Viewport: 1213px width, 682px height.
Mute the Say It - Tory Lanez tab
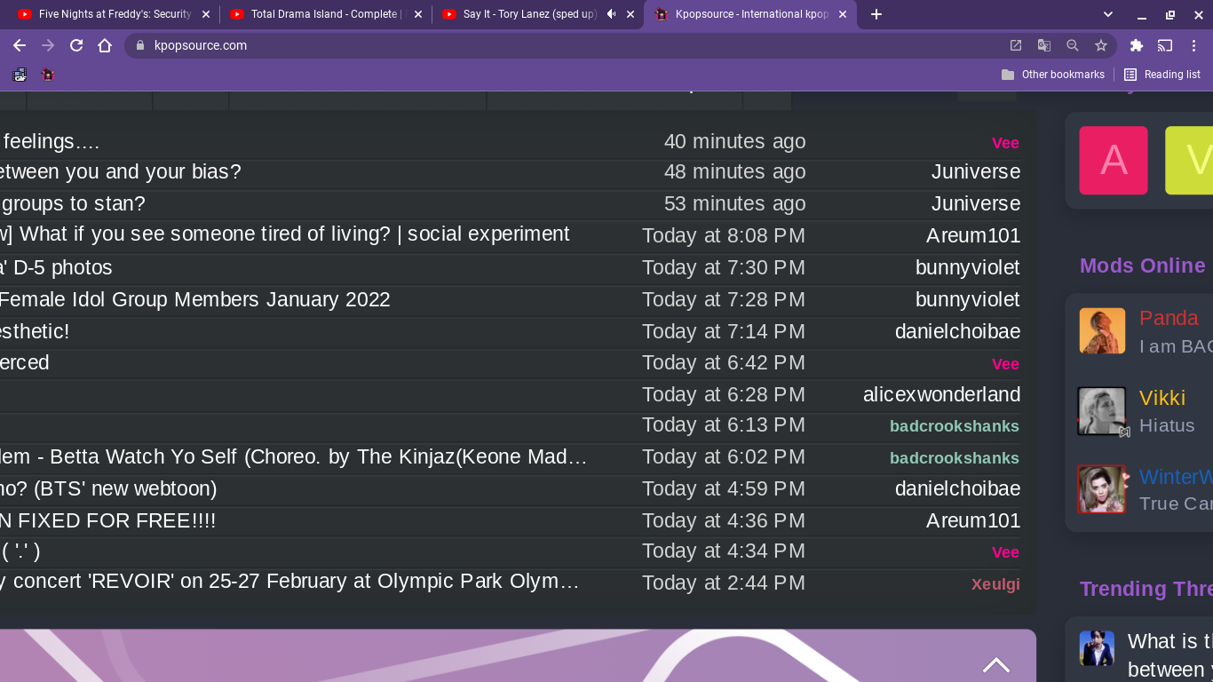[x=611, y=14]
